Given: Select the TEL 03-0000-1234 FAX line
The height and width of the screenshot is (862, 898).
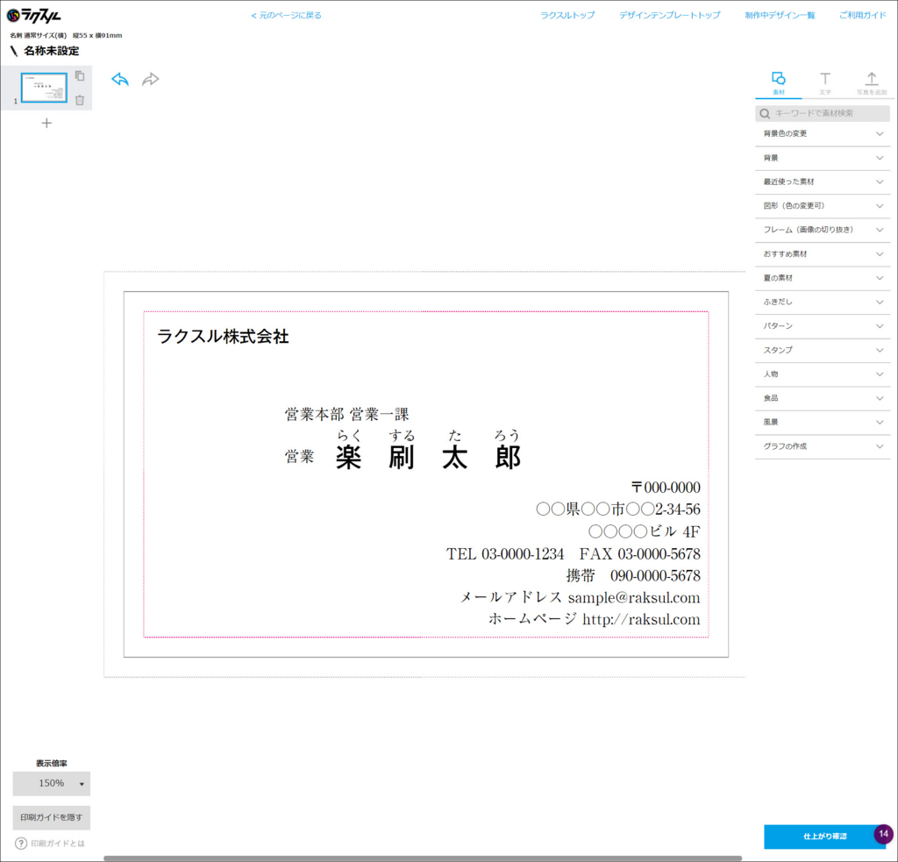Looking at the screenshot, I should 574,554.
